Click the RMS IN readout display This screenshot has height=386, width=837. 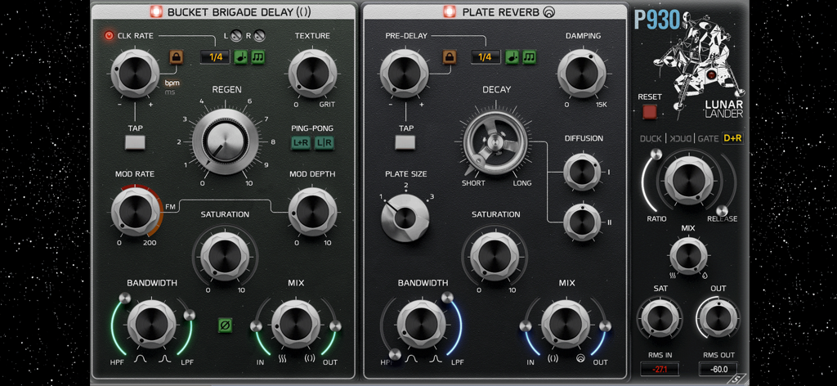(660, 369)
